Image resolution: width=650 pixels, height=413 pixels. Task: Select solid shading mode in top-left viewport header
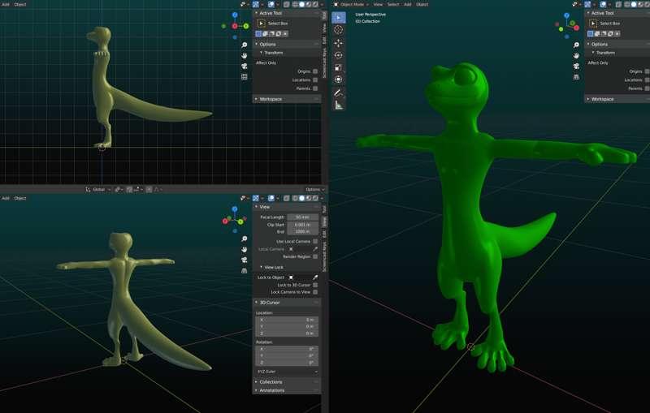tap(301, 4)
